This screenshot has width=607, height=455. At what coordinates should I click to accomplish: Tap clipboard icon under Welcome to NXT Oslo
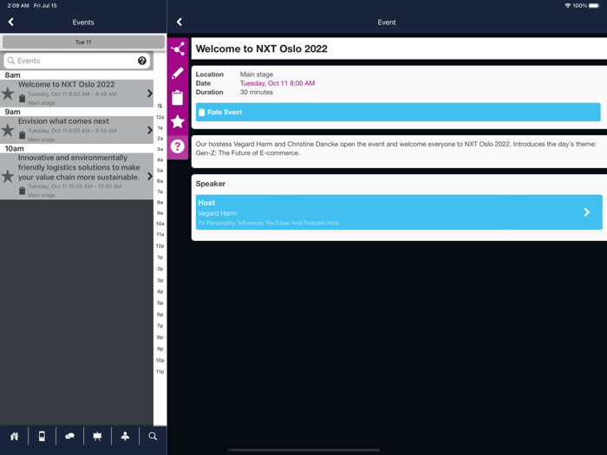coord(22,99)
